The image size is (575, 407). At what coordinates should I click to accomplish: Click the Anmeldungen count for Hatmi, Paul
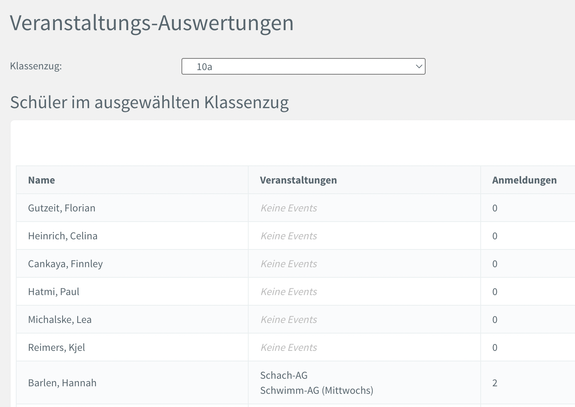[x=495, y=292]
